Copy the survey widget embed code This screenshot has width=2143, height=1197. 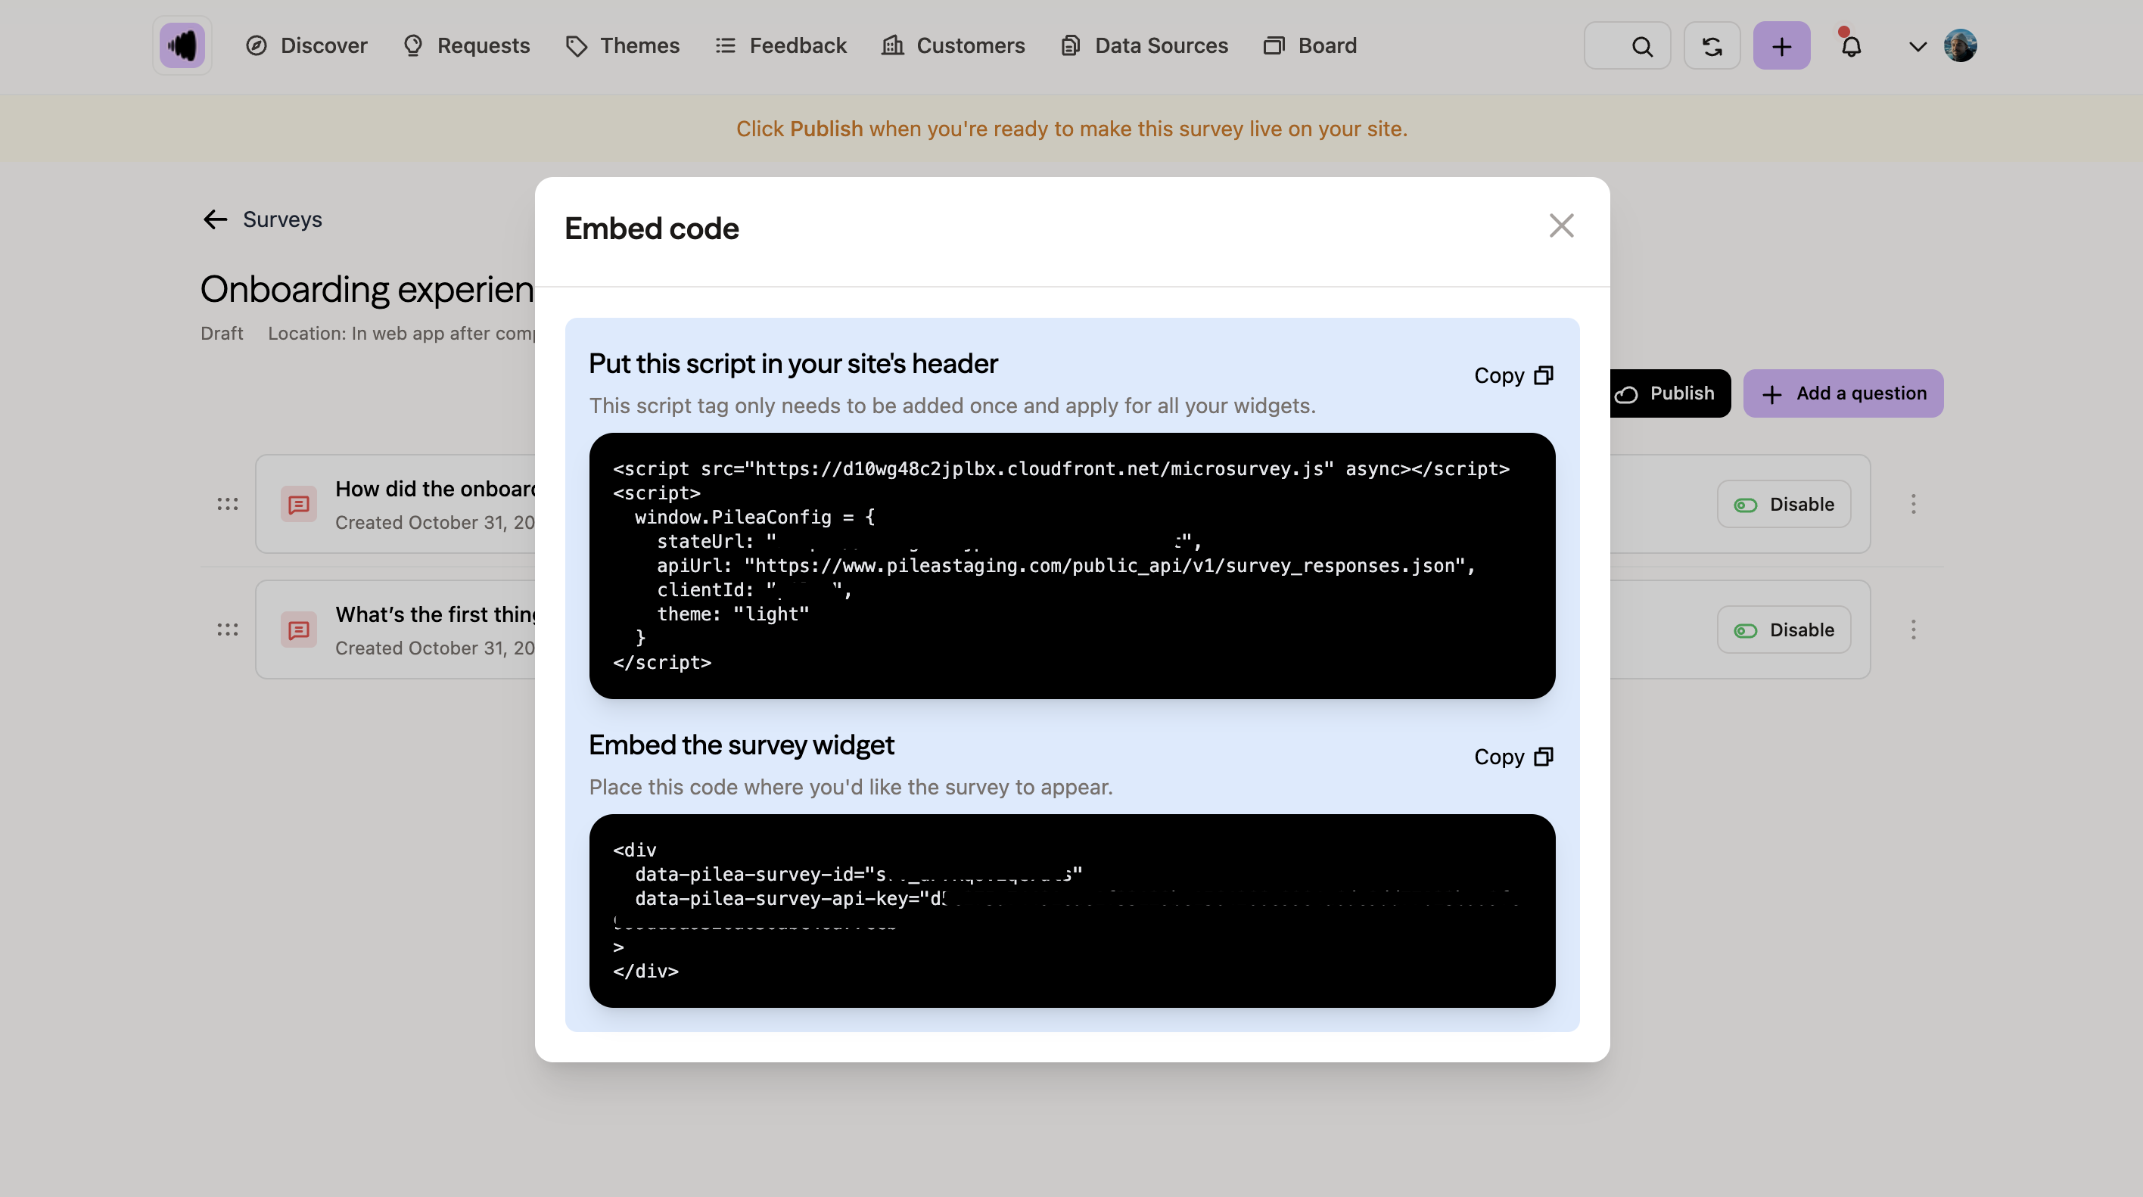[1513, 756]
